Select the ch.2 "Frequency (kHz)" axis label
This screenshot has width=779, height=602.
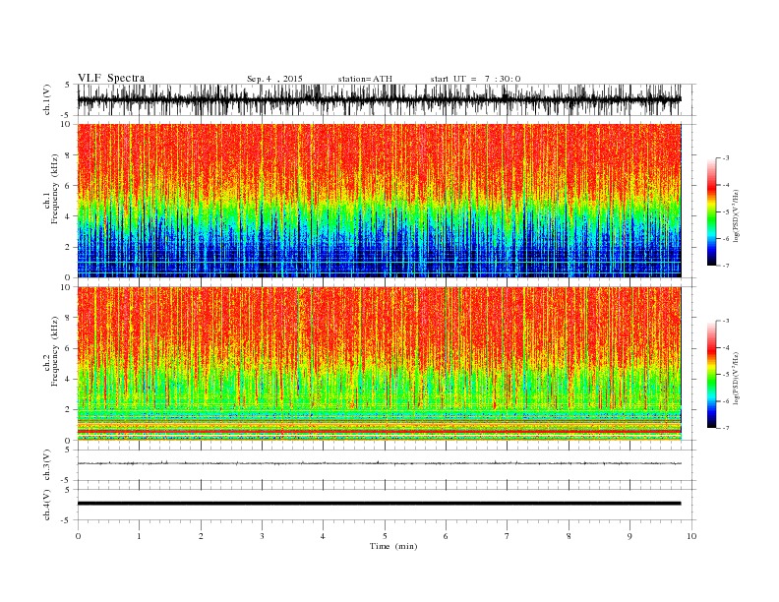click(x=55, y=352)
